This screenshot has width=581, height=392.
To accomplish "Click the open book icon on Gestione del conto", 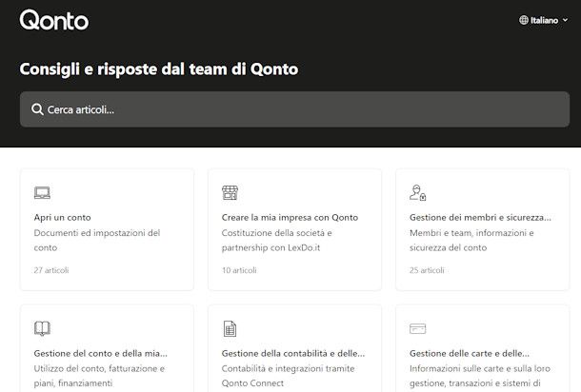I will pos(42,328).
